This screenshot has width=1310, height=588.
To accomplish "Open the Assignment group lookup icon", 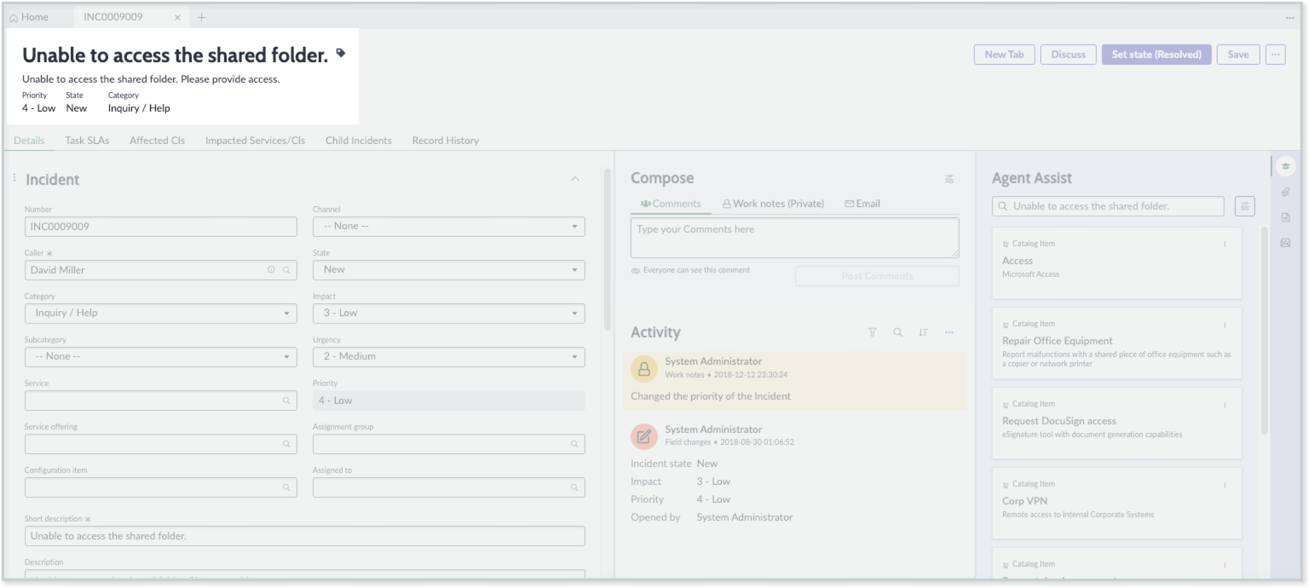I will click(x=575, y=443).
